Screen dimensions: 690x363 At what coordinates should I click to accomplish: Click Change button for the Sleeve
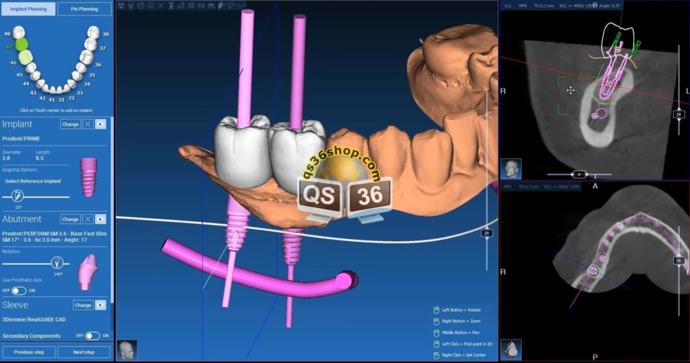point(82,305)
